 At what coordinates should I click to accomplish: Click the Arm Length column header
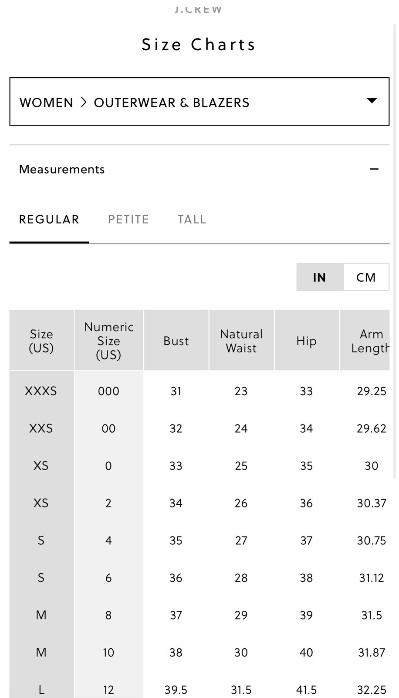[370, 341]
